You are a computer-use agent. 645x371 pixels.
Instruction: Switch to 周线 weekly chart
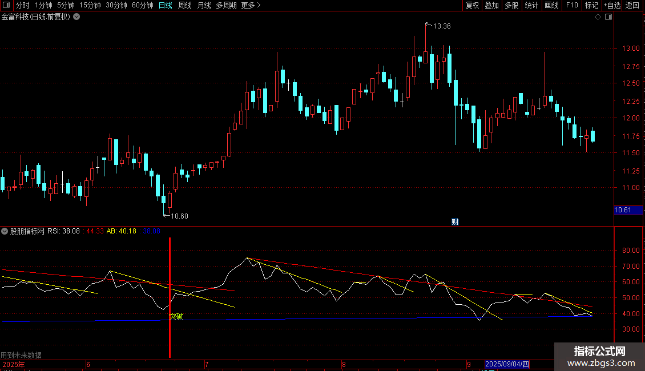coord(185,5)
